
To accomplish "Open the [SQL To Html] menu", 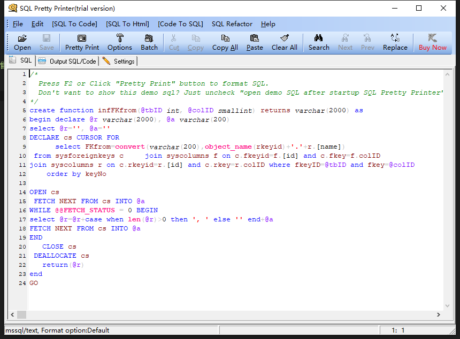I will click(x=127, y=24).
